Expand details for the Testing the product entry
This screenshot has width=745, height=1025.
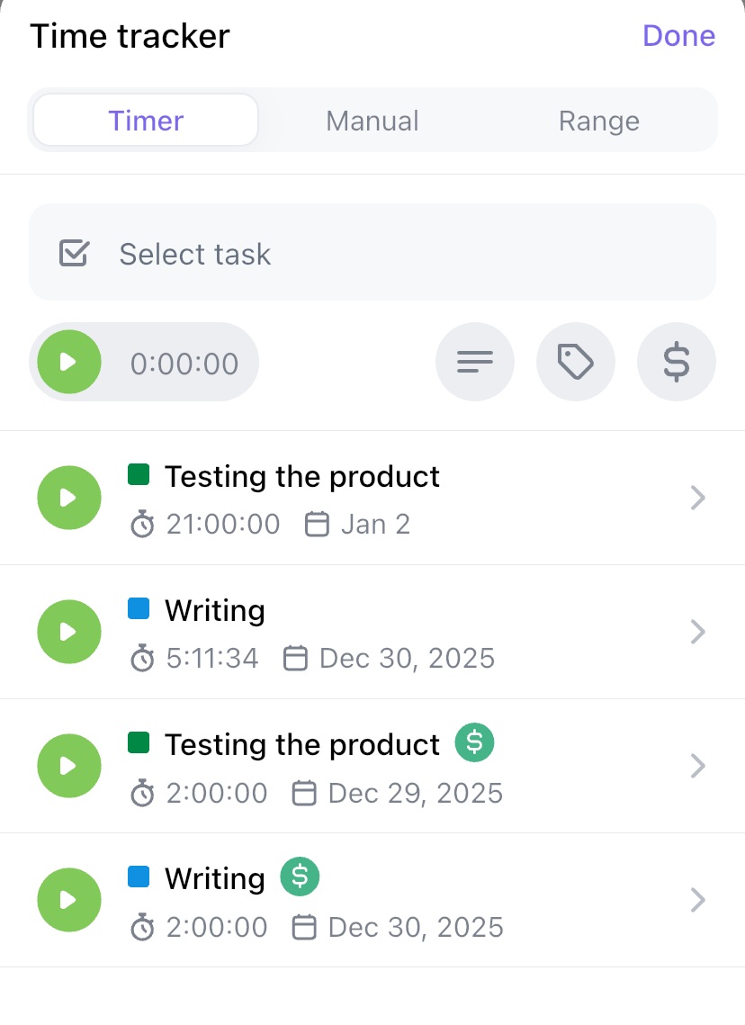(697, 498)
